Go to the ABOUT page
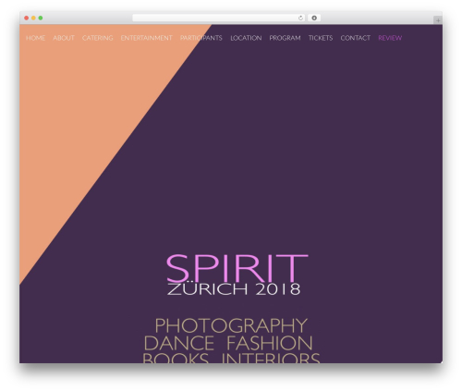The image size is (462, 391). [64, 38]
